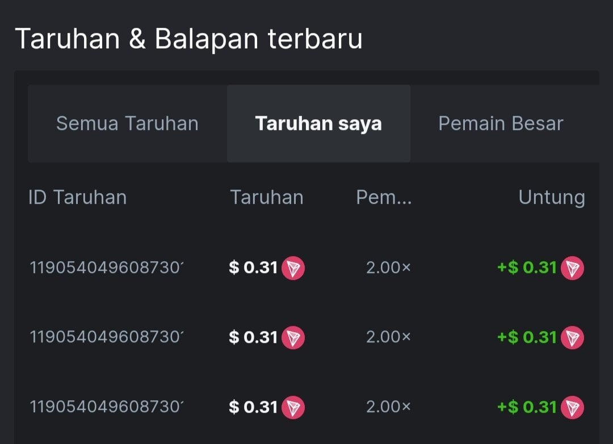
Task: Click the ID Taruhan column header
Action: tap(77, 198)
